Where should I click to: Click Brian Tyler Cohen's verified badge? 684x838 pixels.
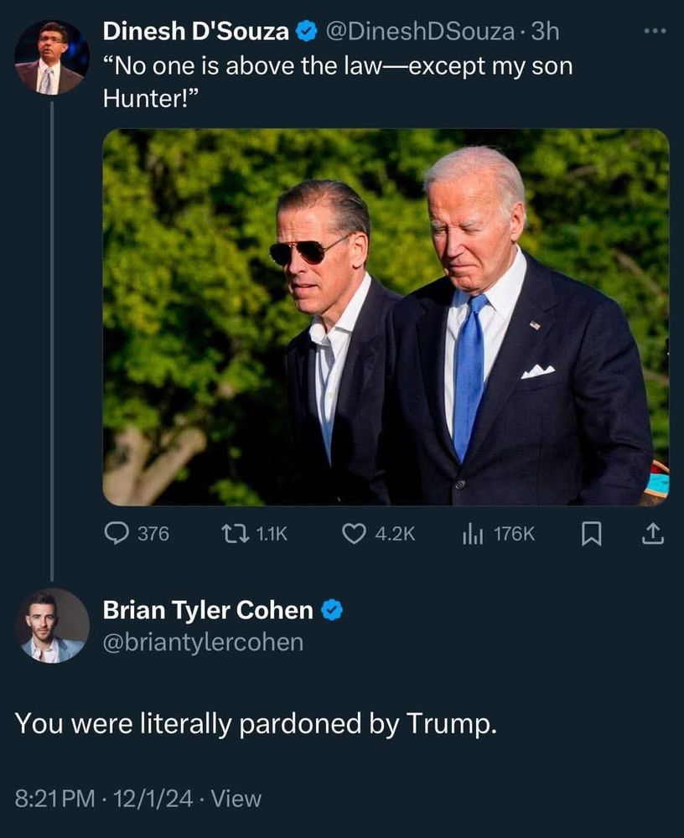[332, 611]
